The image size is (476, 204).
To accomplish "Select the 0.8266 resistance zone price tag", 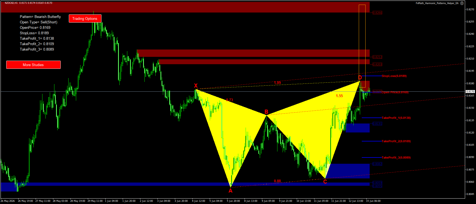I will click(x=377, y=13).
